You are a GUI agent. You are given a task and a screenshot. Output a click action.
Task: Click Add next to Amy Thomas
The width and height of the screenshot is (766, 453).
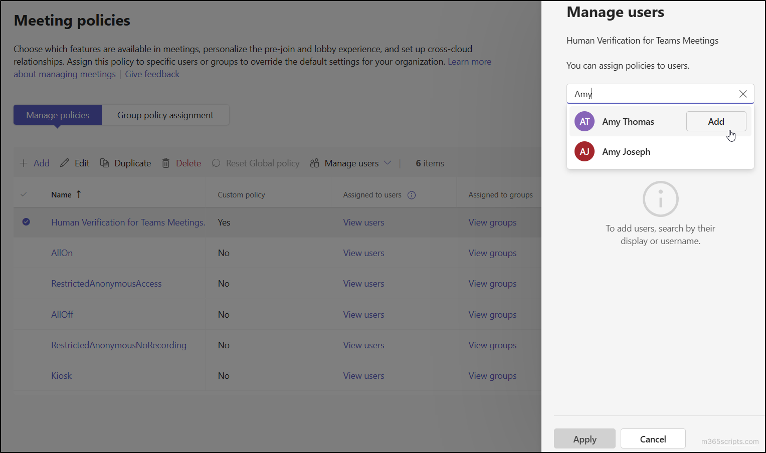click(x=716, y=121)
